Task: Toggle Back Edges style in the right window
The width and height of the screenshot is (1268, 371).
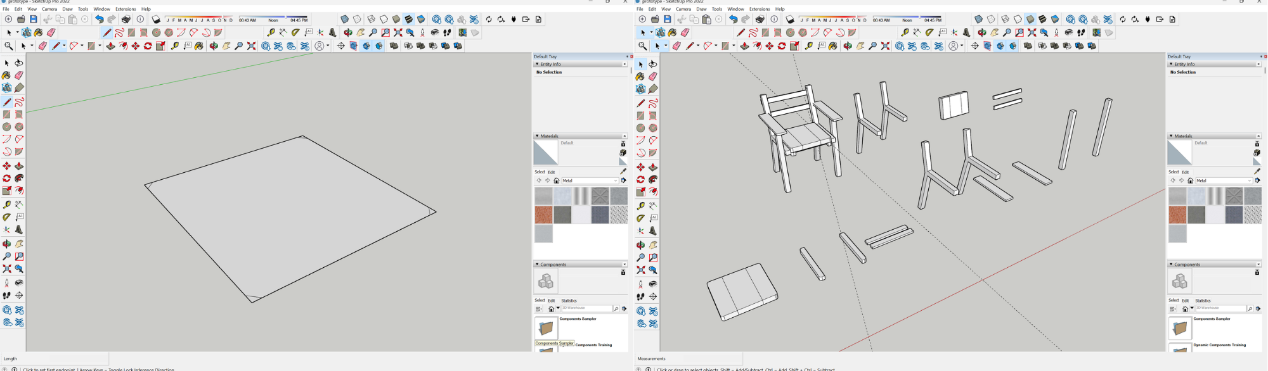Action: 991,19
